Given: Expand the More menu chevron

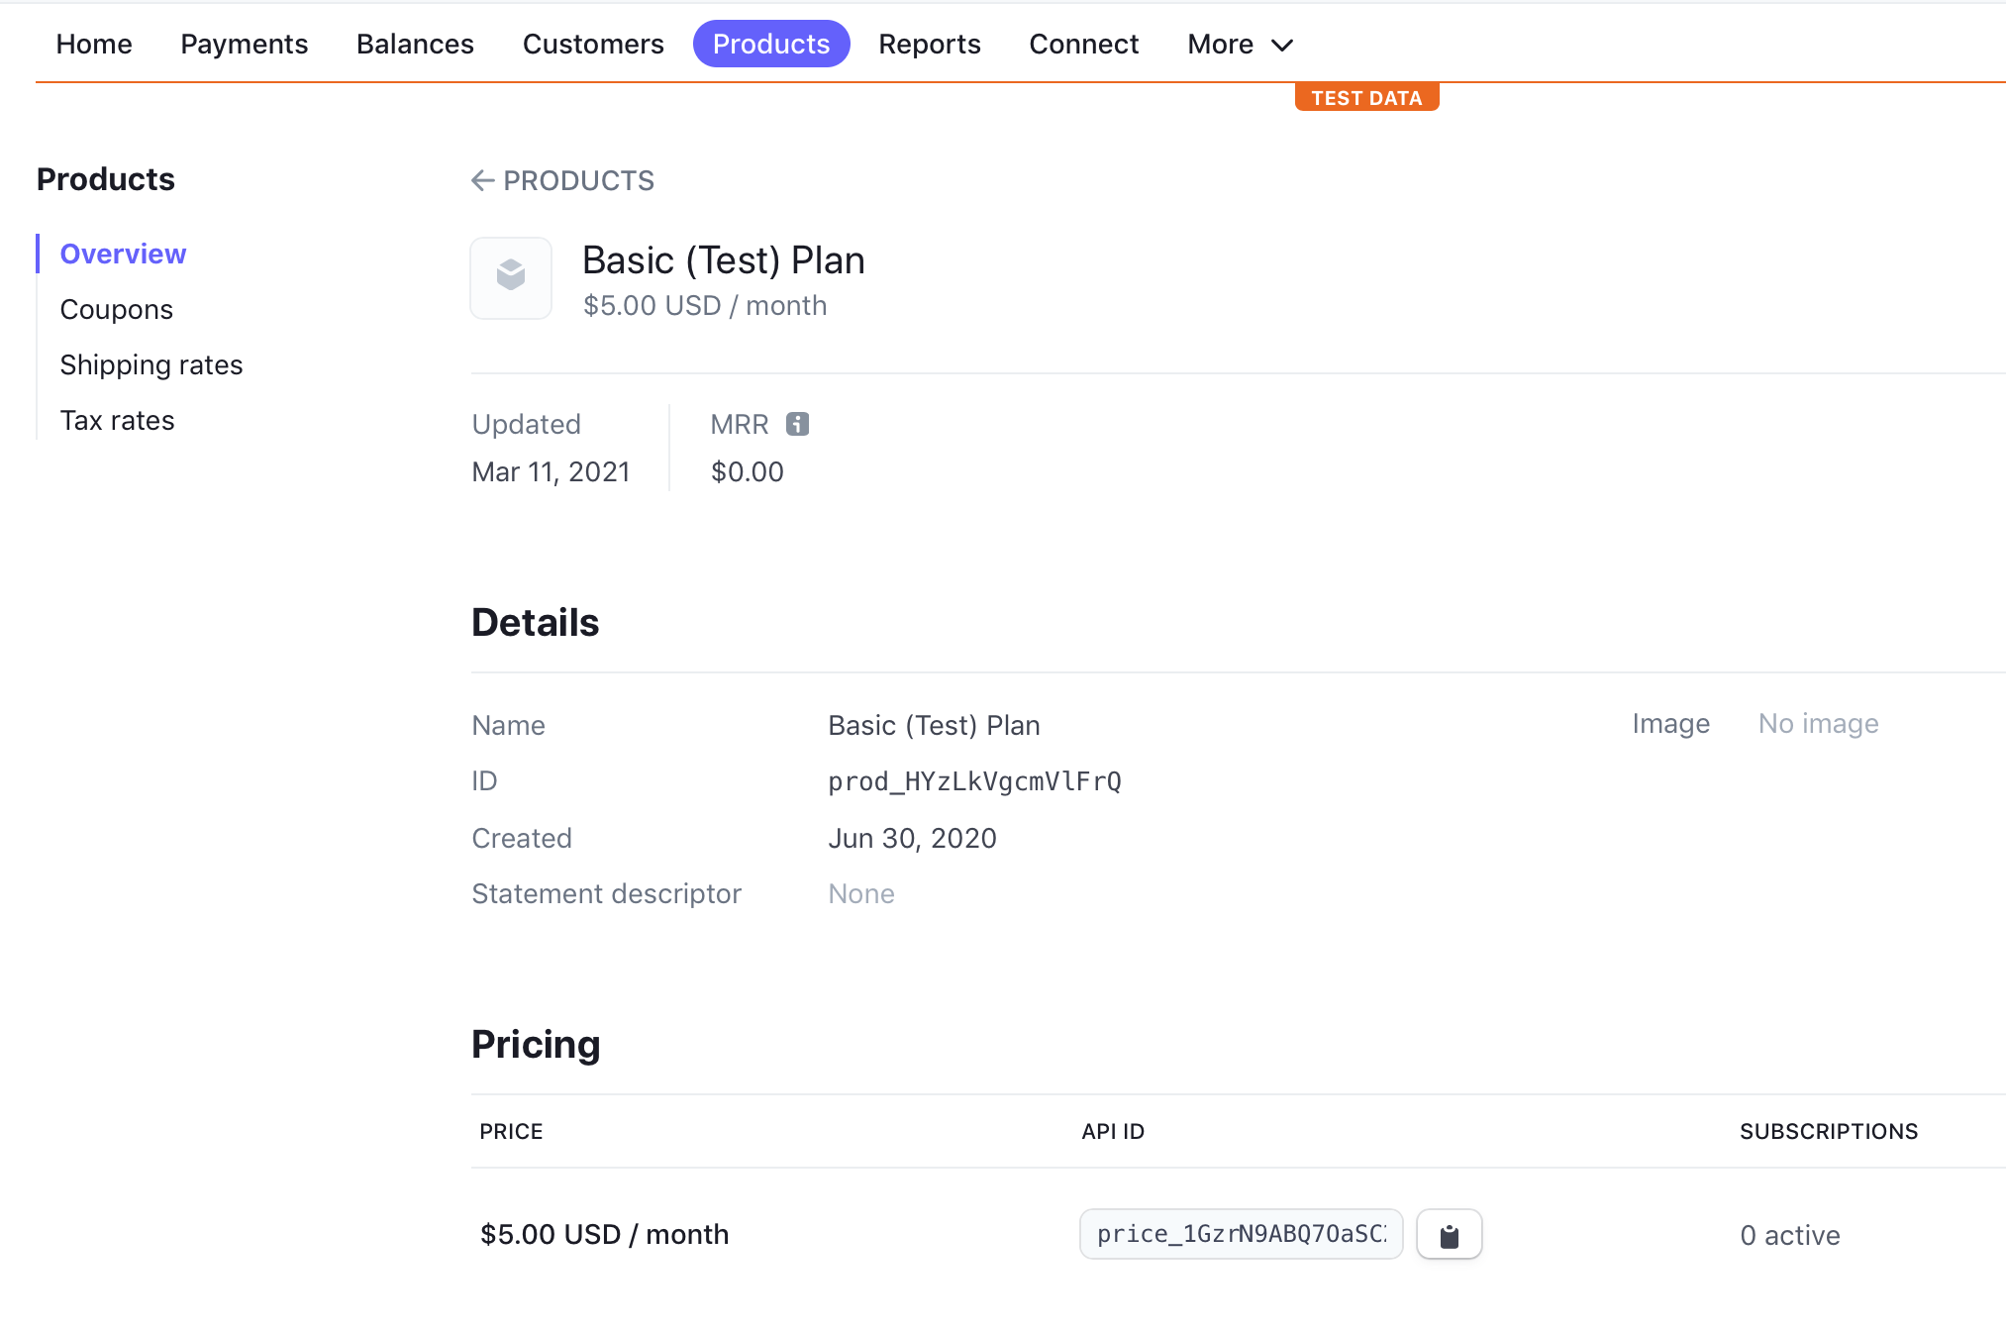Looking at the screenshot, I should coord(1281,46).
